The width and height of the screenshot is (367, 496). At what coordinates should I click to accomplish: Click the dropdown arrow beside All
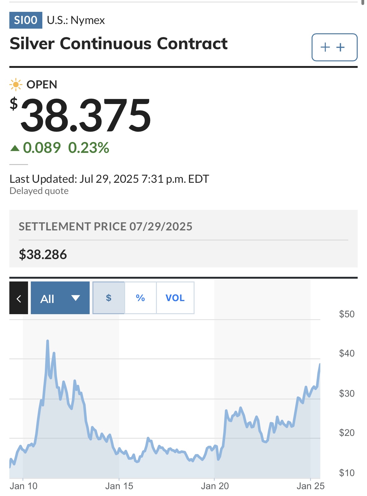tap(76, 298)
